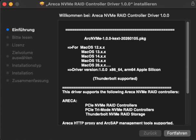Click 'Thunderbolt NVMe RAID Storage' line
The width and height of the screenshot is (196, 140).
point(115,114)
